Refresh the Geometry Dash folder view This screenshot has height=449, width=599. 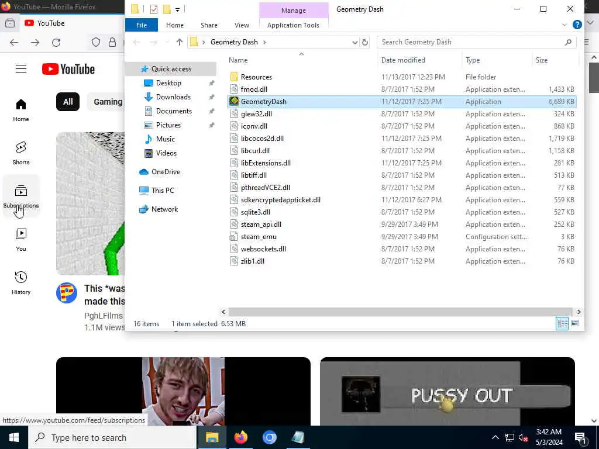[x=365, y=42]
